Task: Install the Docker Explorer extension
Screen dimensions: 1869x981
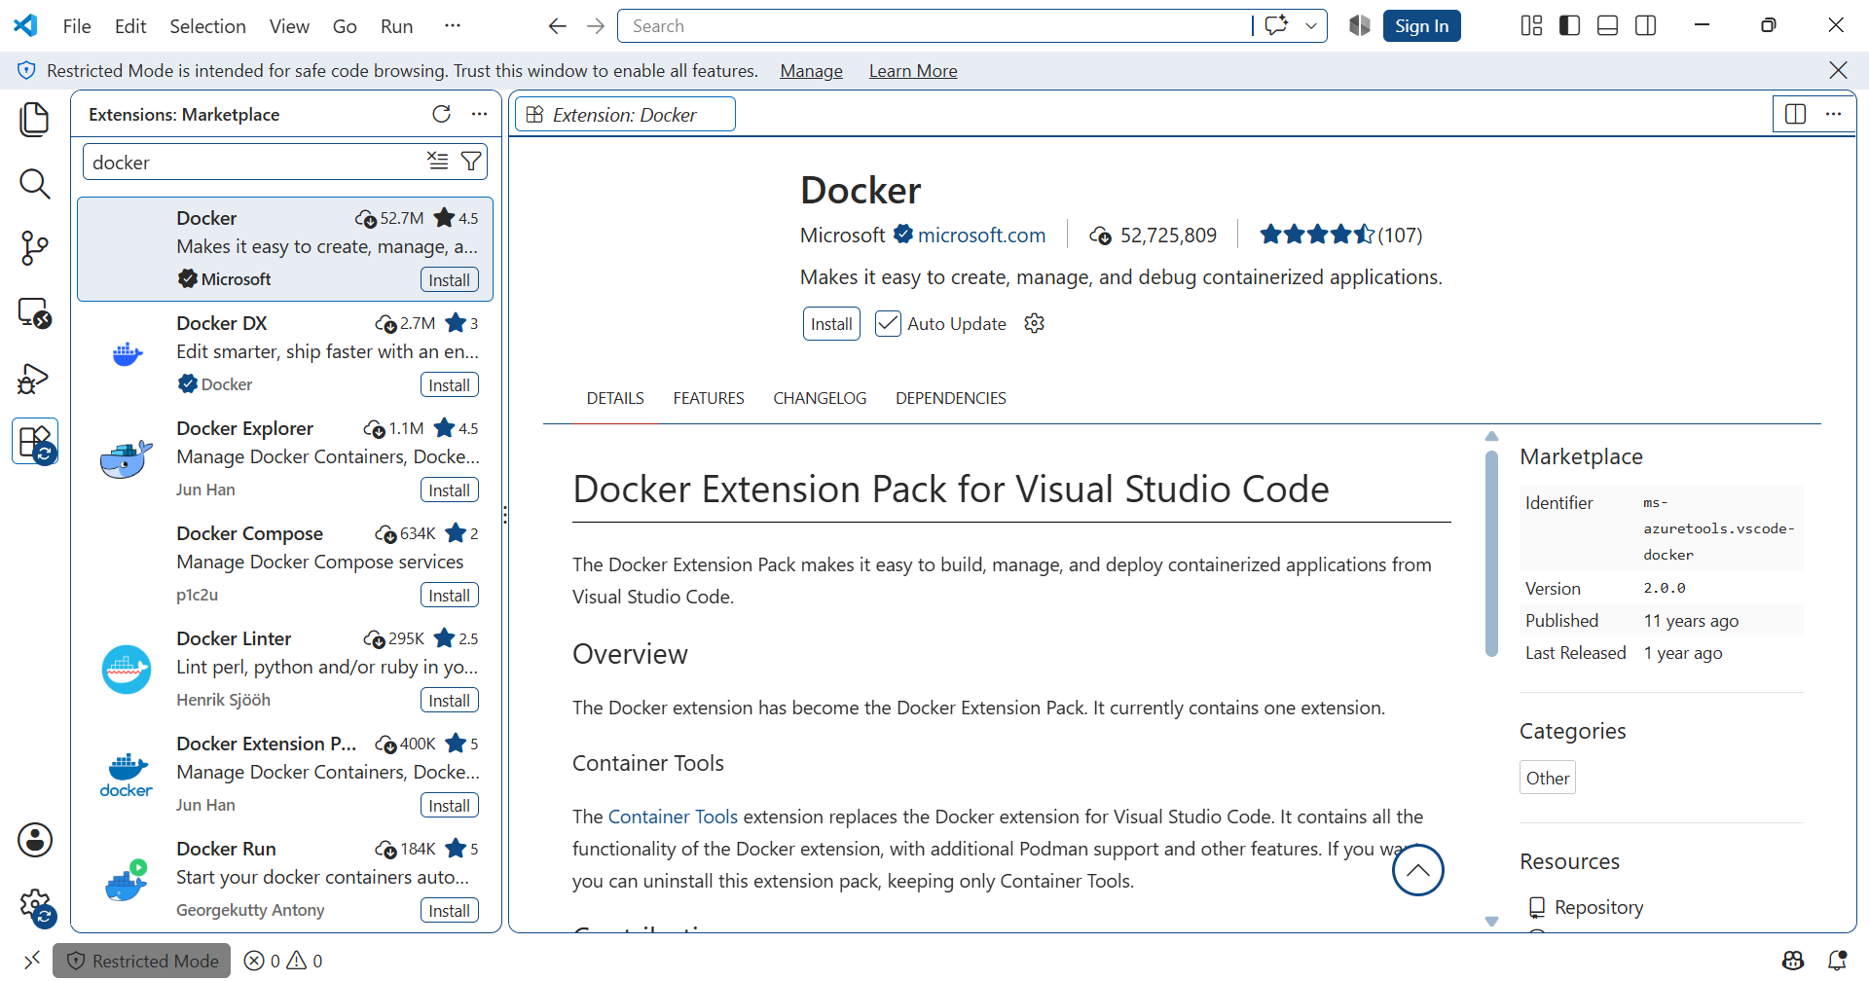Action: (x=450, y=490)
